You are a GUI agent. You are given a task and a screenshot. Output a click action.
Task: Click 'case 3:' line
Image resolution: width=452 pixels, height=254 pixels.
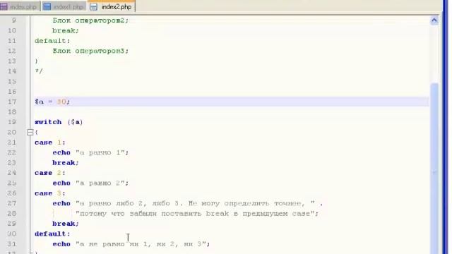click(50, 193)
